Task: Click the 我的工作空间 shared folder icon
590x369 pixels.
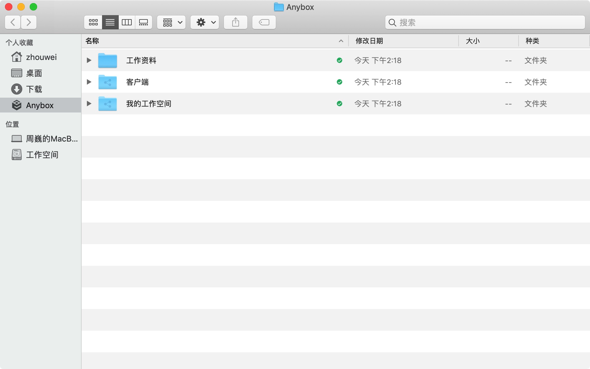Action: pyautogui.click(x=108, y=104)
